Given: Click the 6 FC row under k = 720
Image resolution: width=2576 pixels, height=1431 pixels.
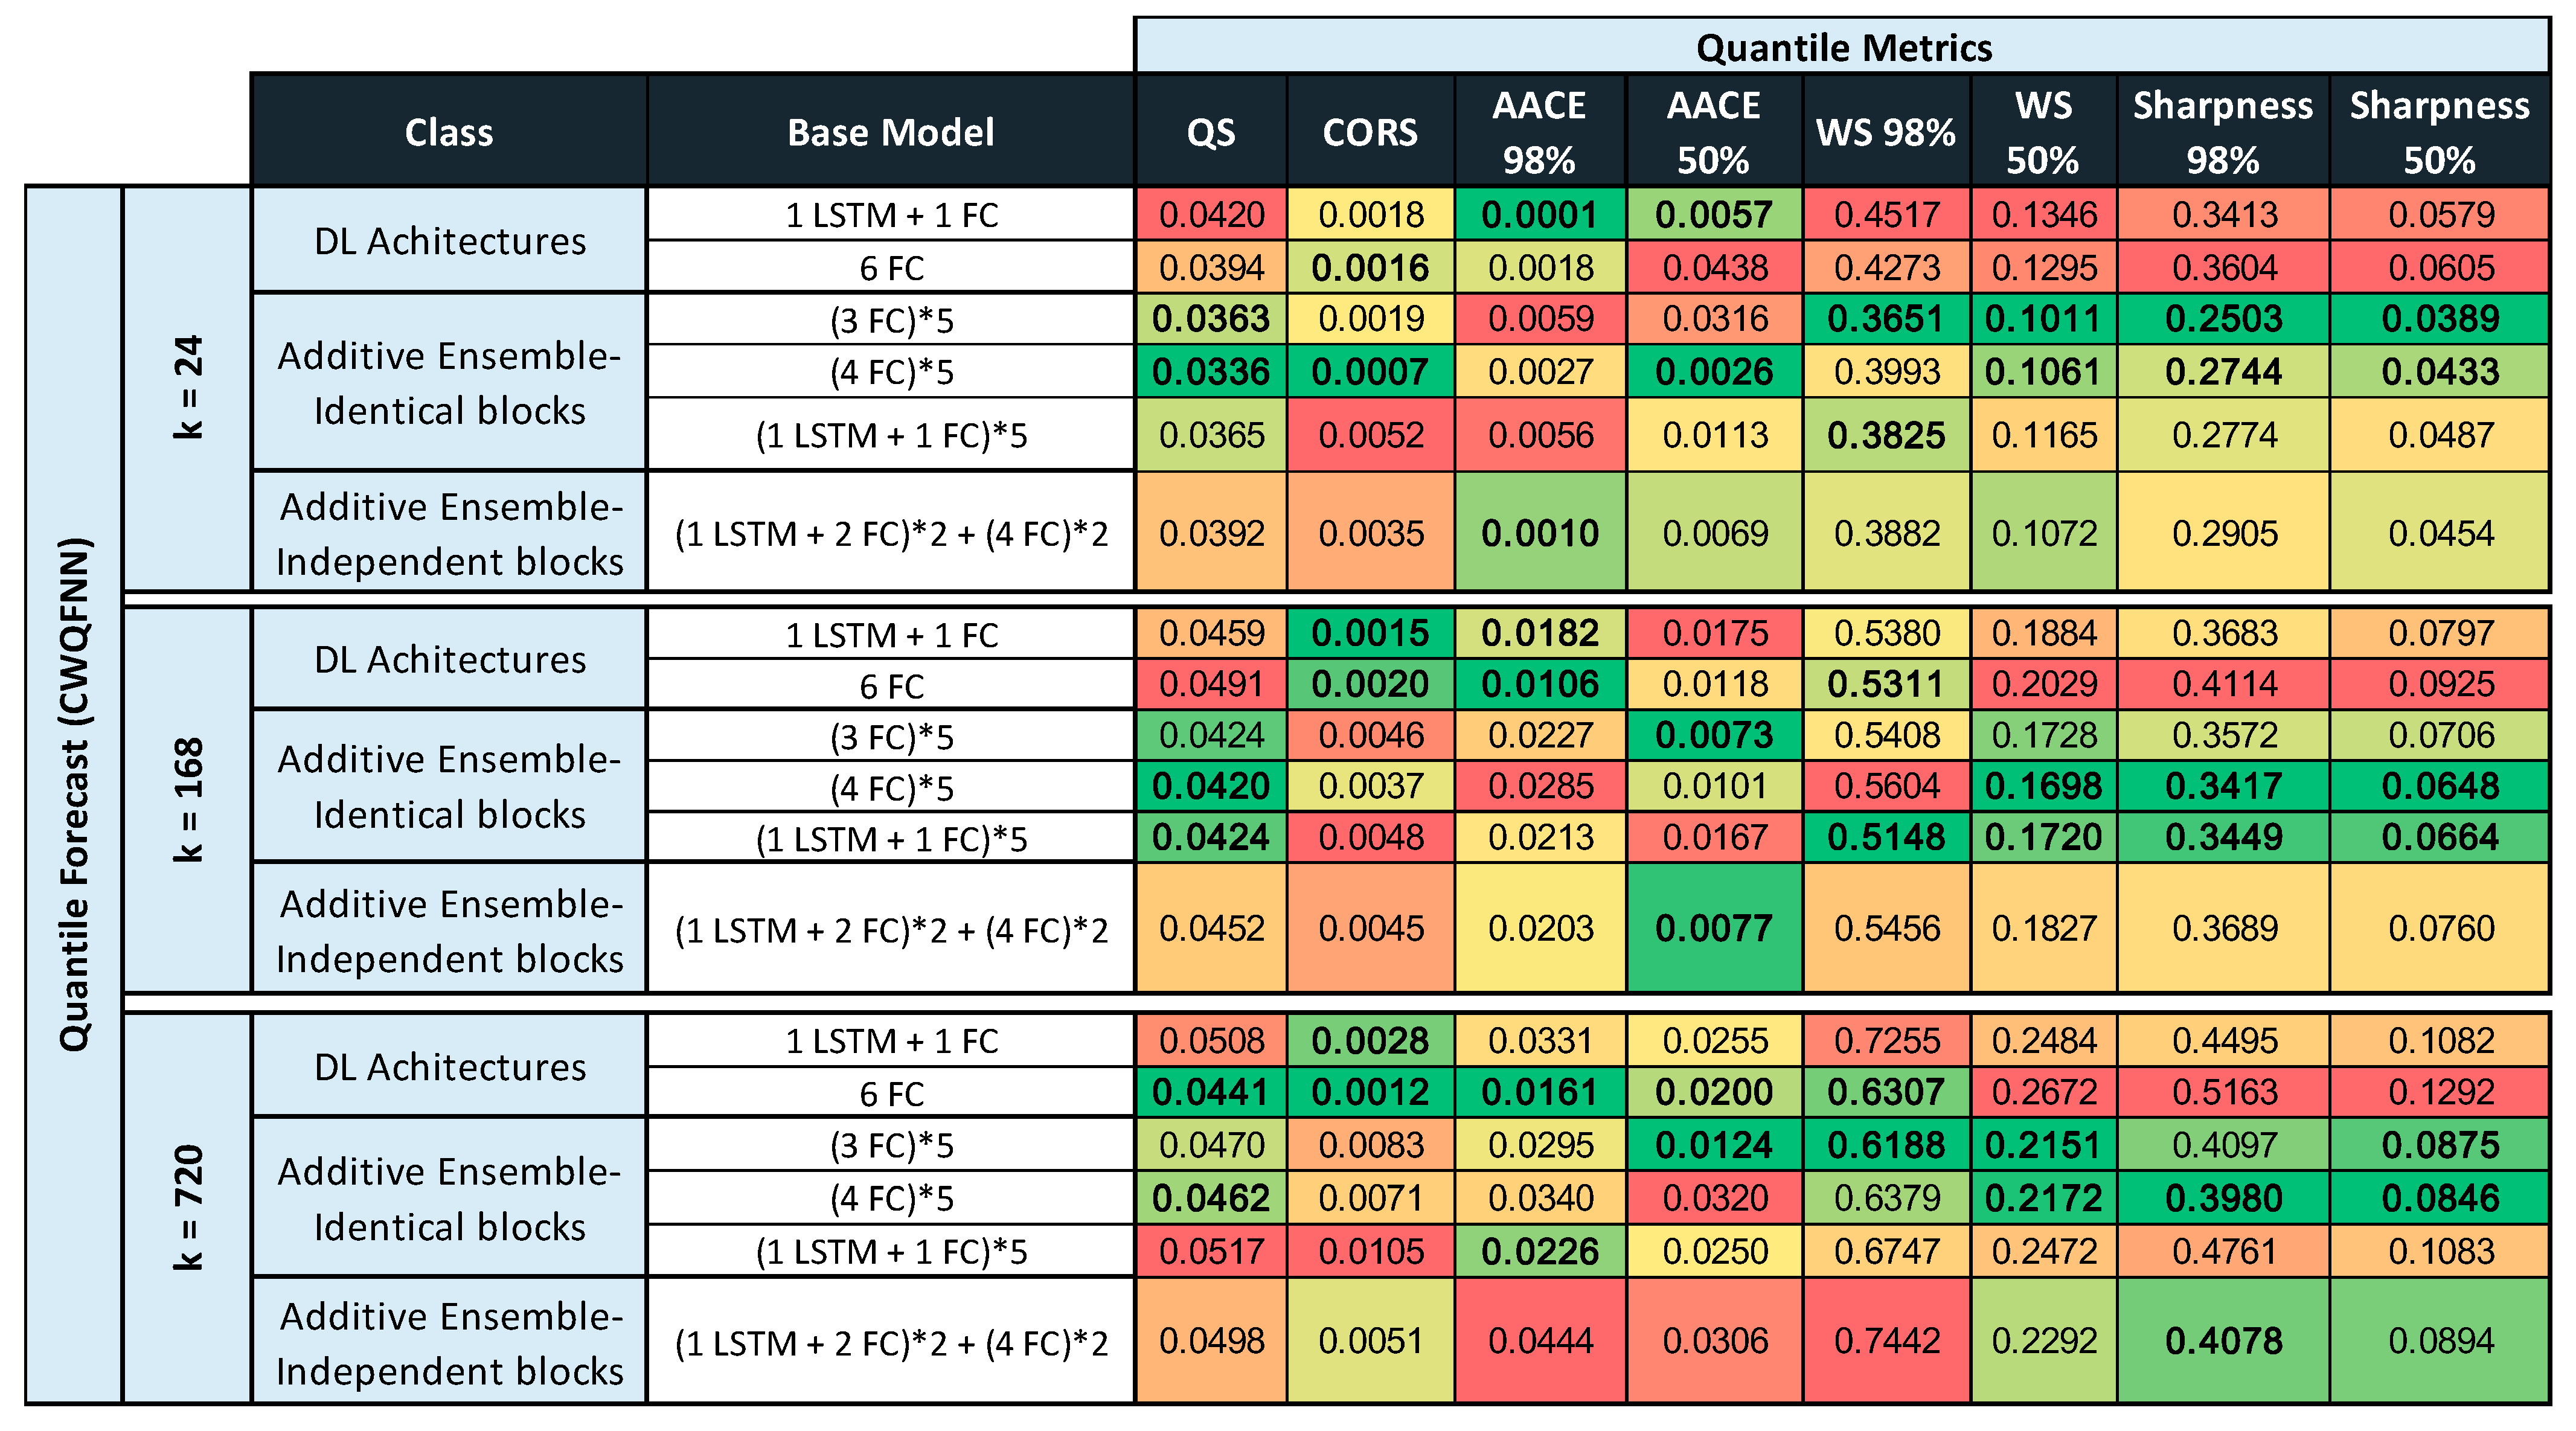Looking at the screenshot, I should click(x=890, y=1093).
